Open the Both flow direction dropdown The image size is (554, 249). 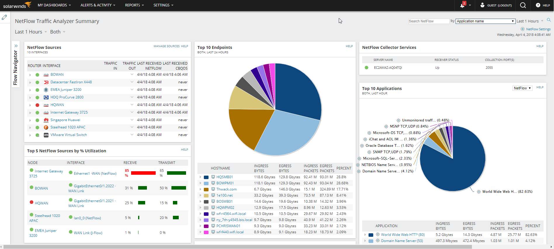pyautogui.click(x=58, y=32)
